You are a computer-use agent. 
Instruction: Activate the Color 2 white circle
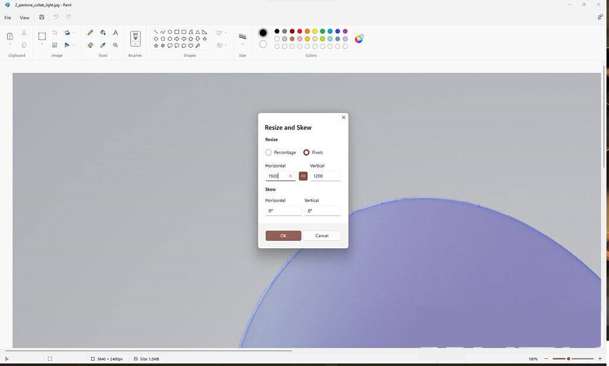click(263, 44)
